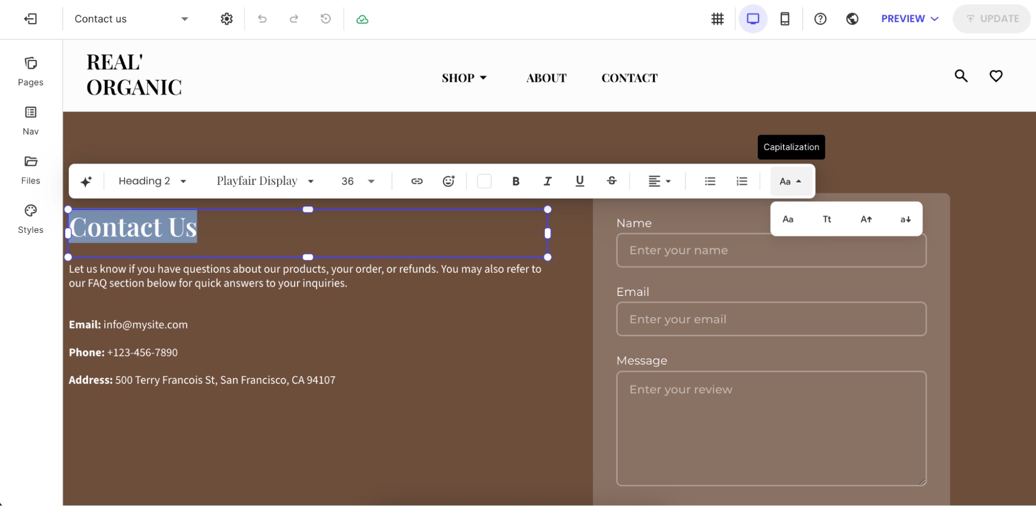1036x506 pixels.
Task: Toggle the grid overlay icon
Action: tap(717, 19)
